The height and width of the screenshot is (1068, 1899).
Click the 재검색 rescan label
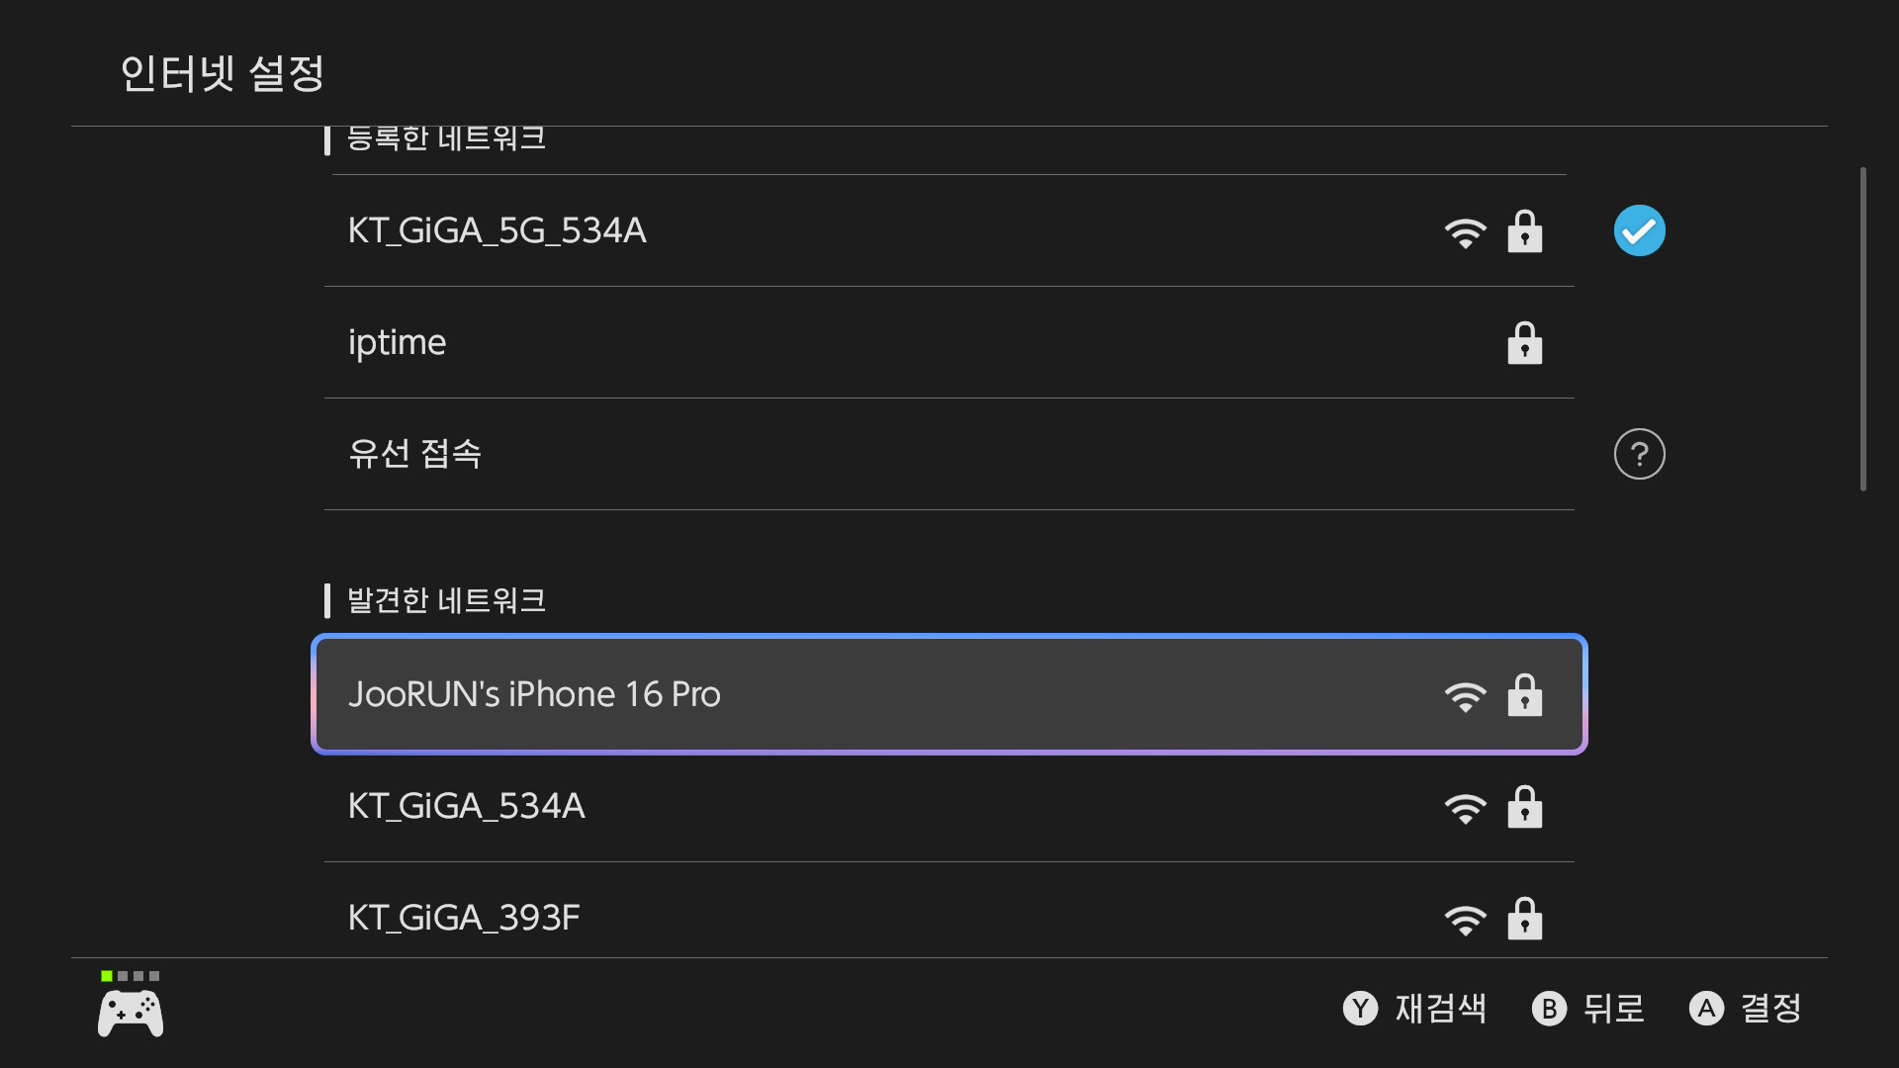(x=1440, y=1009)
